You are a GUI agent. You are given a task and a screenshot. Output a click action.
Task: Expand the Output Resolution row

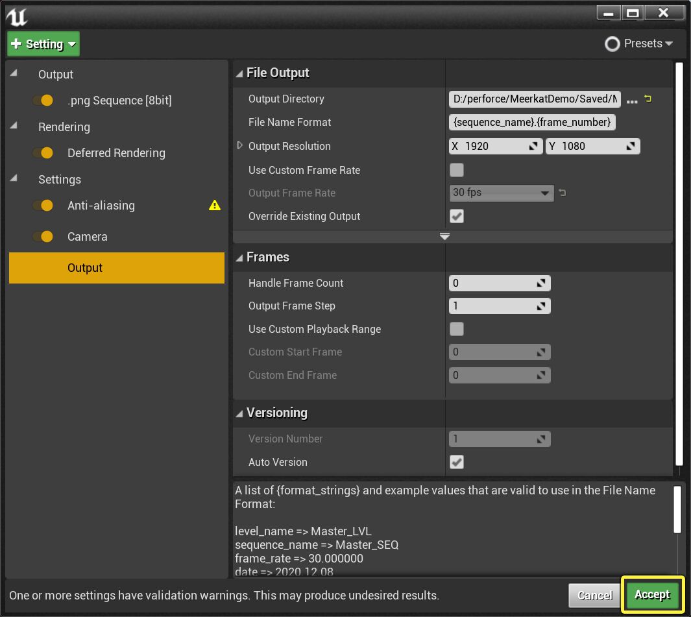coord(239,146)
